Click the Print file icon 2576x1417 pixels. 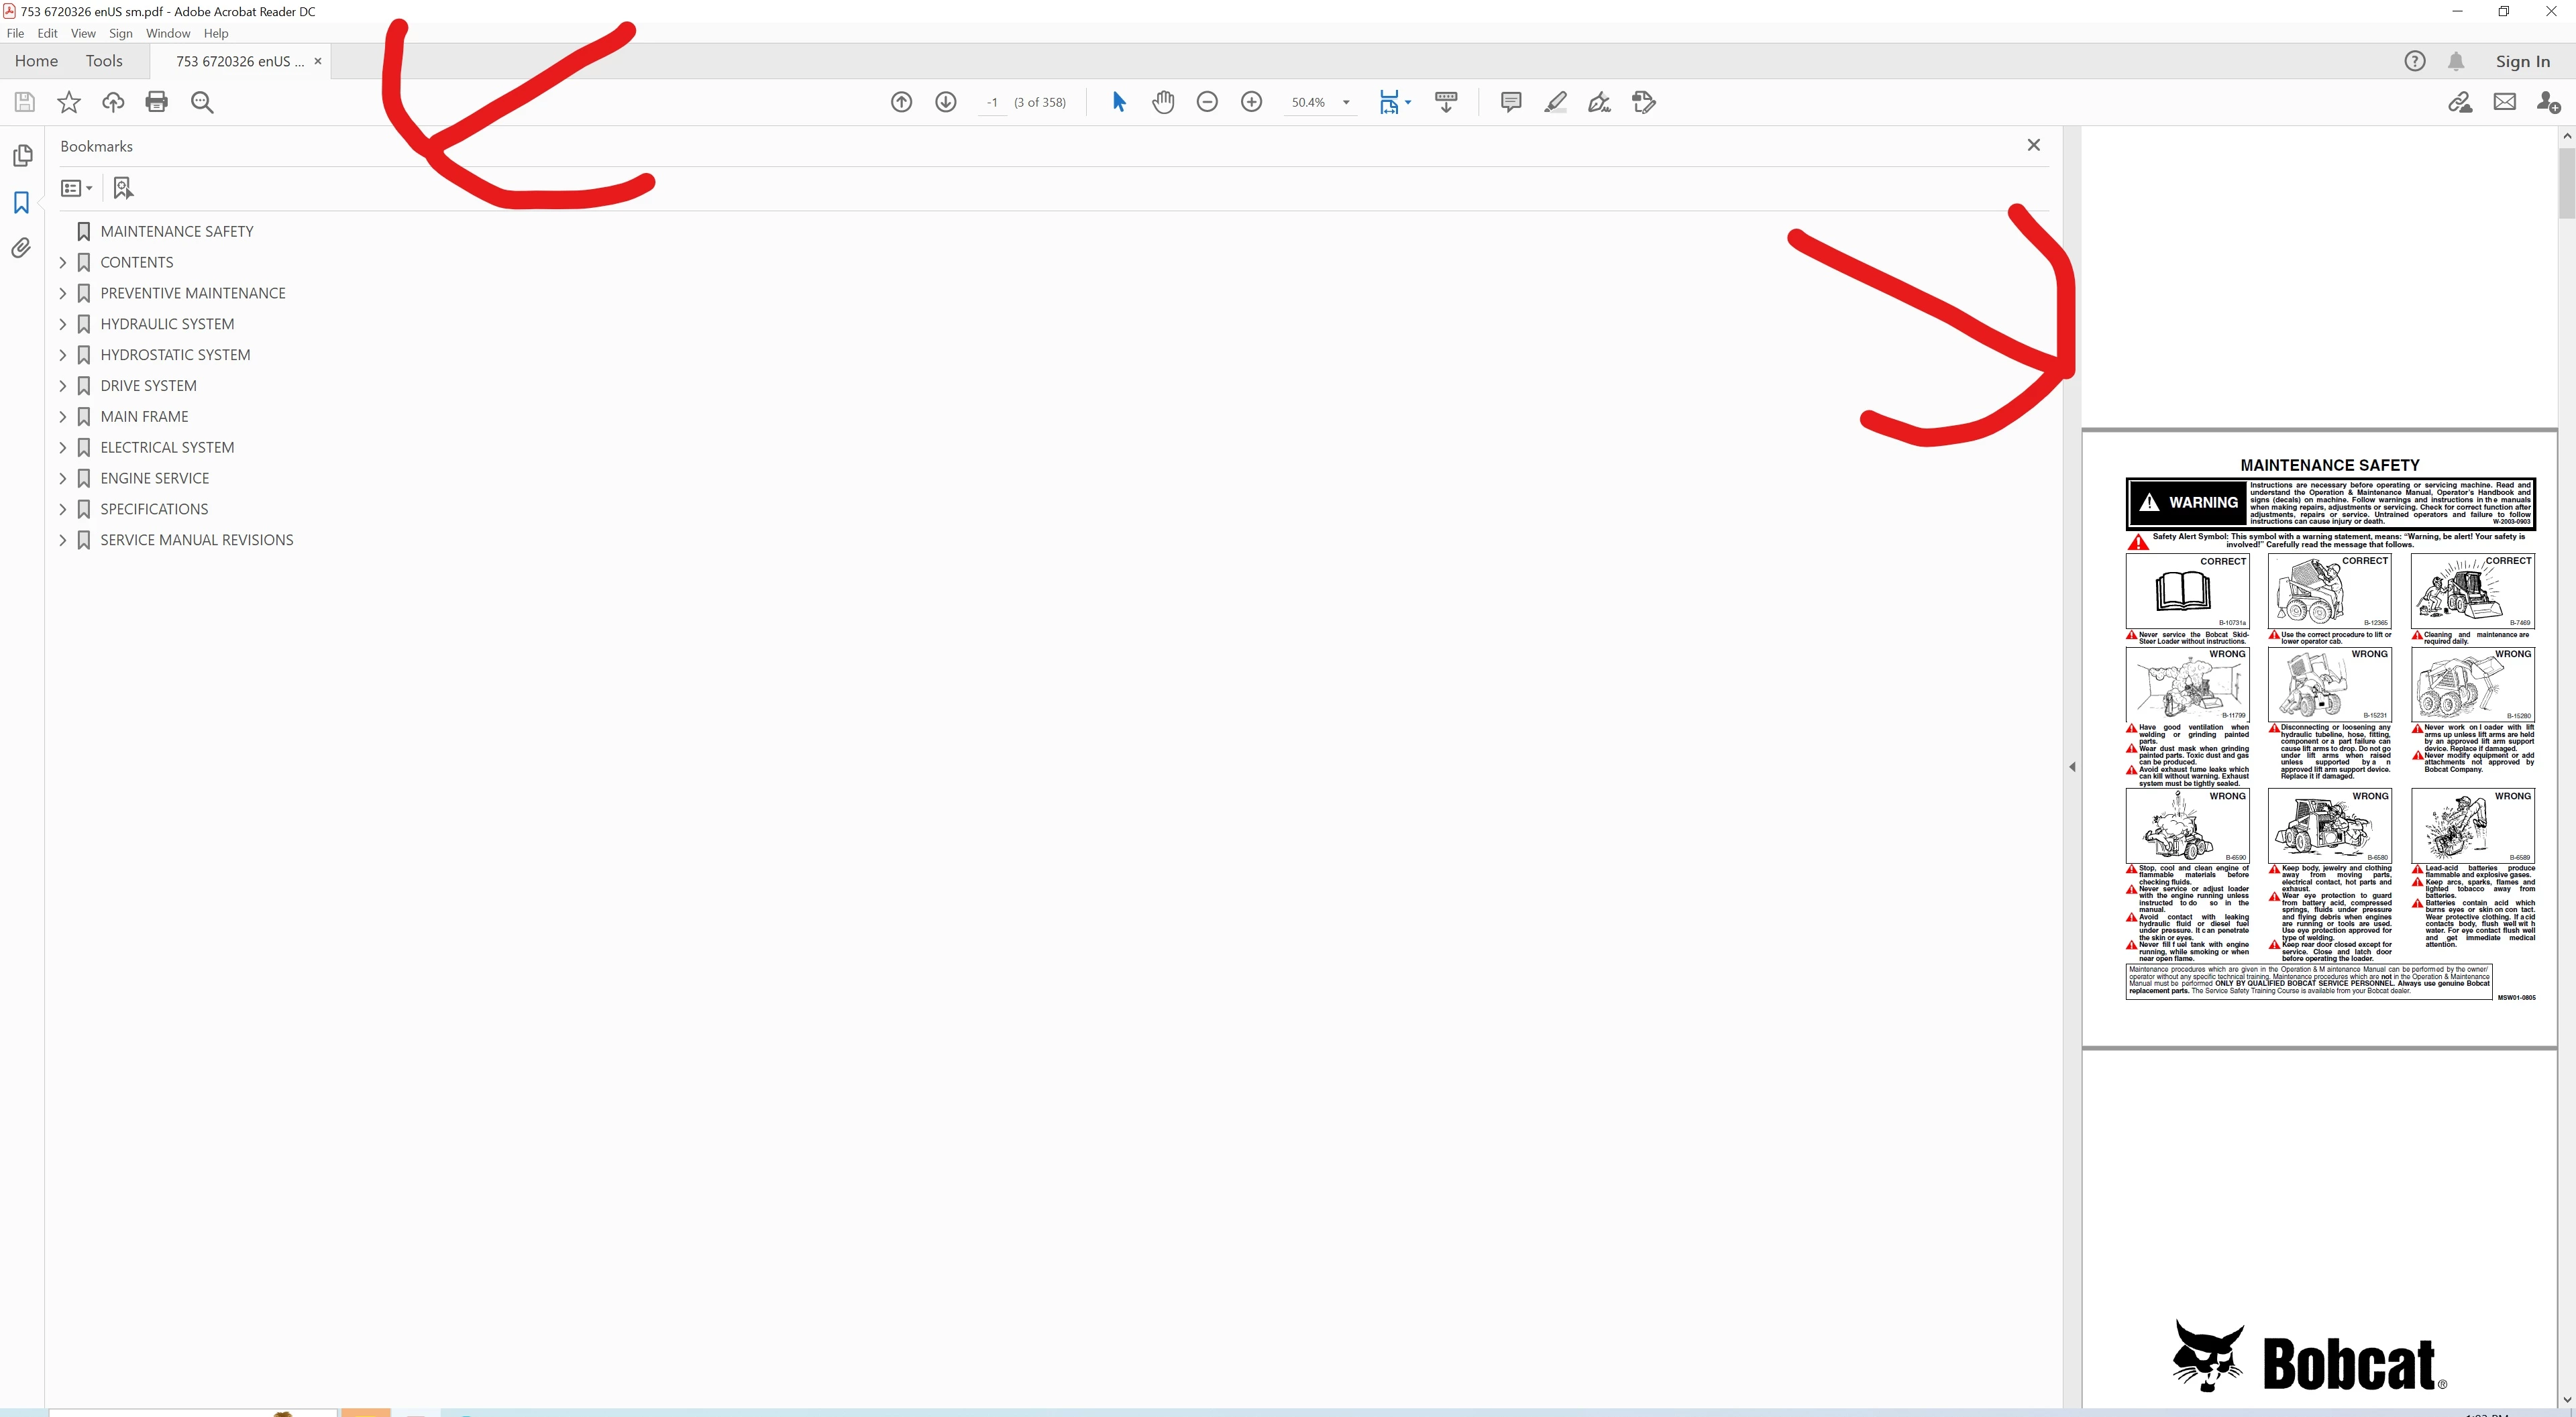156,102
